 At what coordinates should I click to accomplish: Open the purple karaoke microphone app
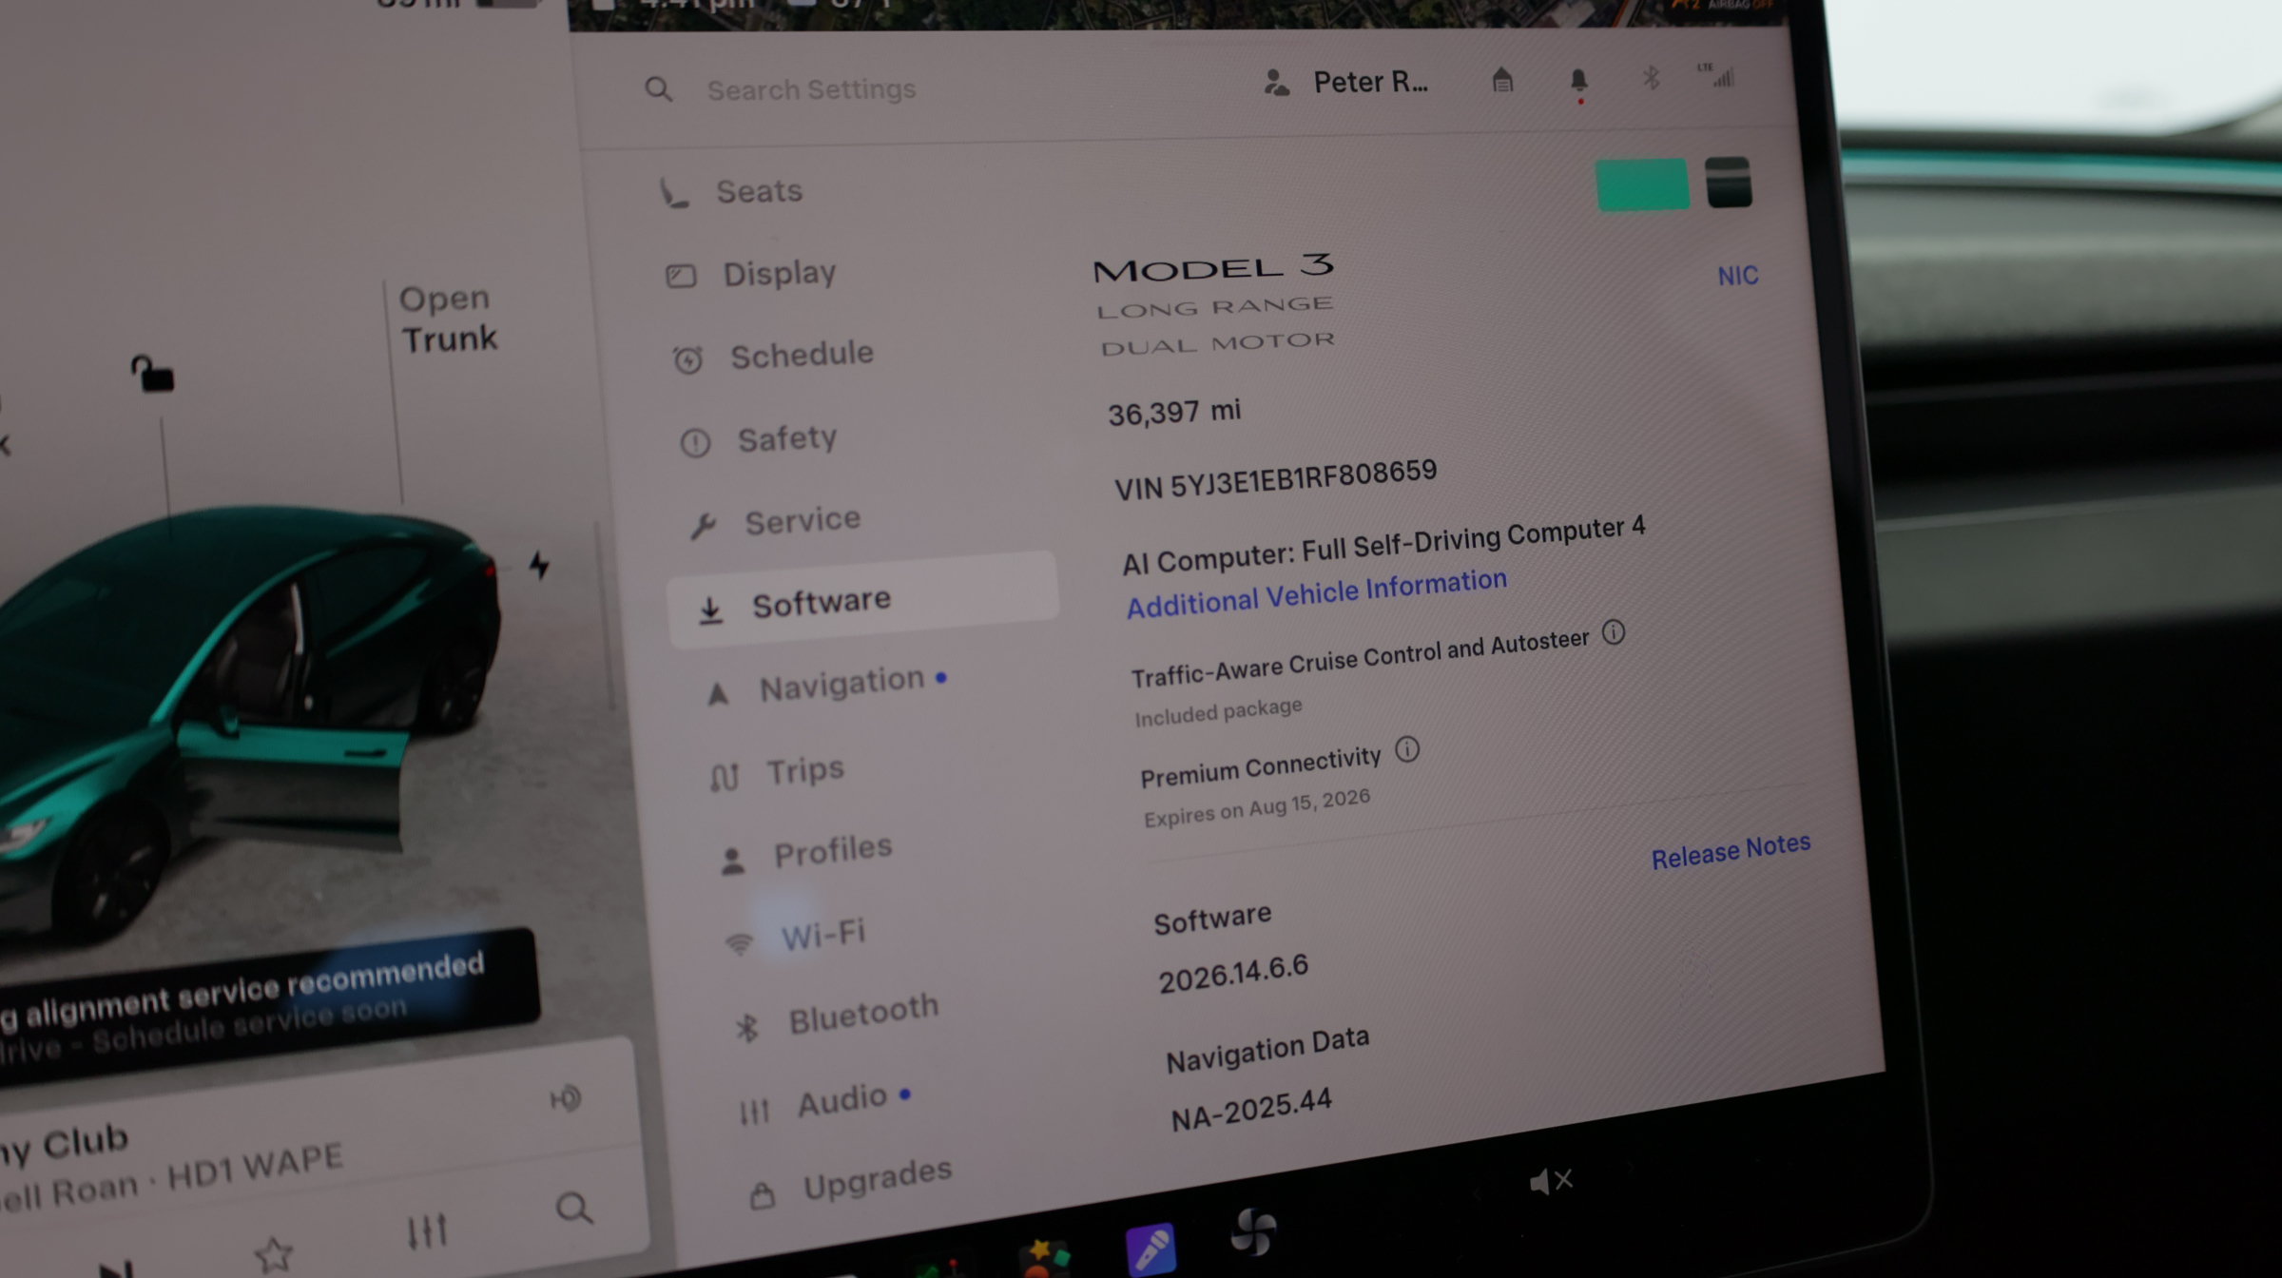[1151, 1249]
